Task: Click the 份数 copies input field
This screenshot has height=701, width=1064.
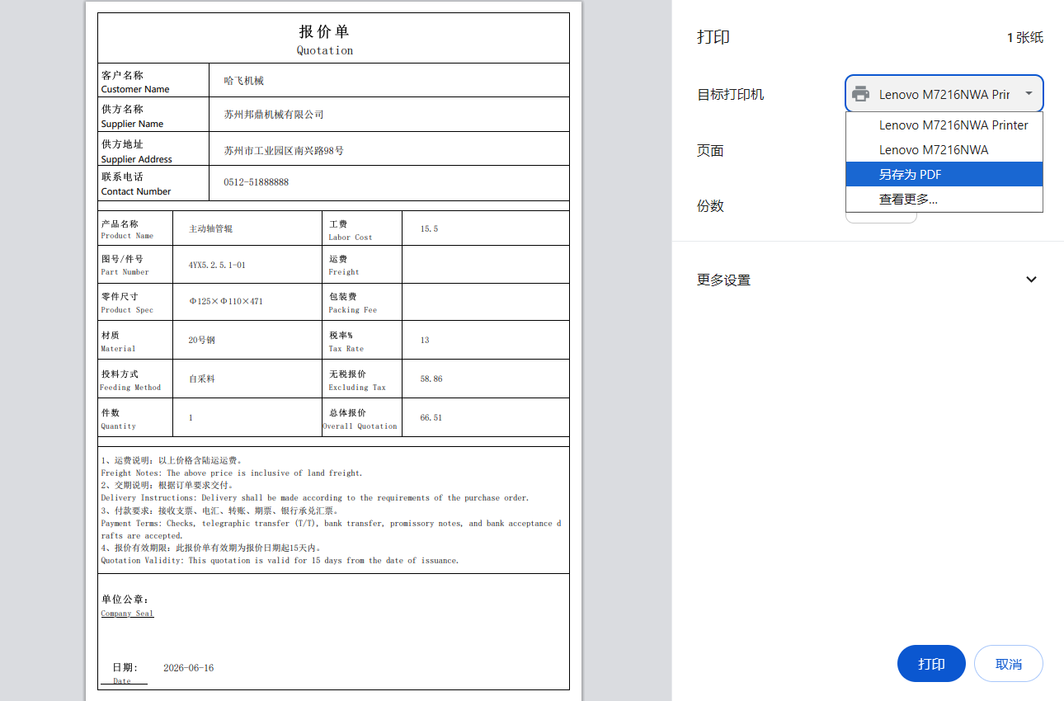Action: pos(881,216)
